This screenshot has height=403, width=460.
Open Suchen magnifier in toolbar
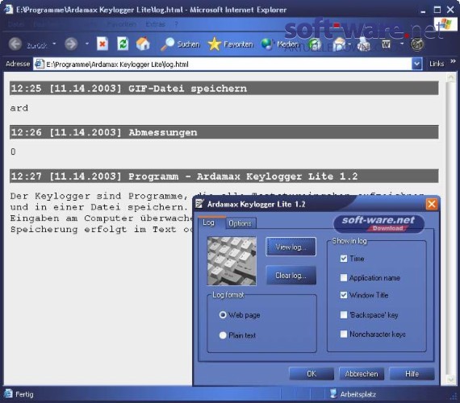coord(168,44)
